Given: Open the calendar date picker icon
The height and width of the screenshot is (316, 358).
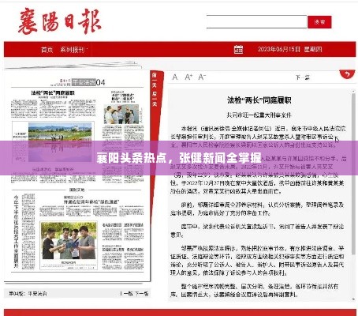Looking at the screenshot, I should tap(238, 49).
